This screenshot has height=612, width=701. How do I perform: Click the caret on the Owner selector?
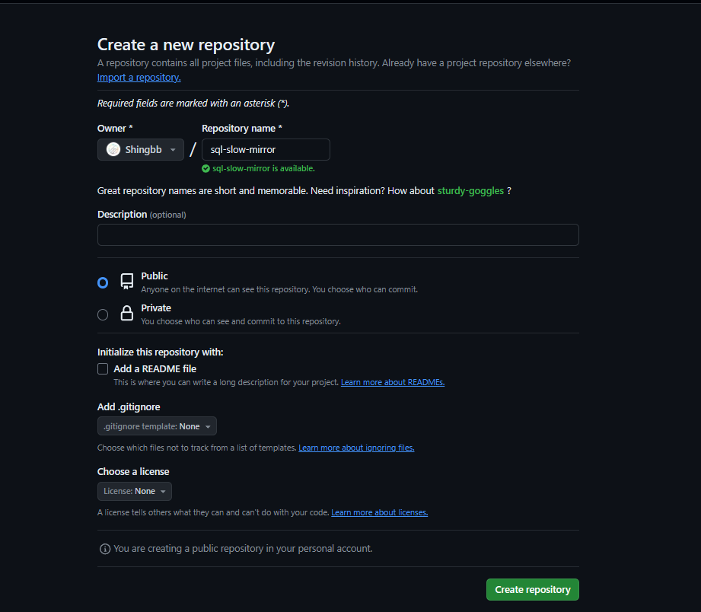(x=173, y=149)
